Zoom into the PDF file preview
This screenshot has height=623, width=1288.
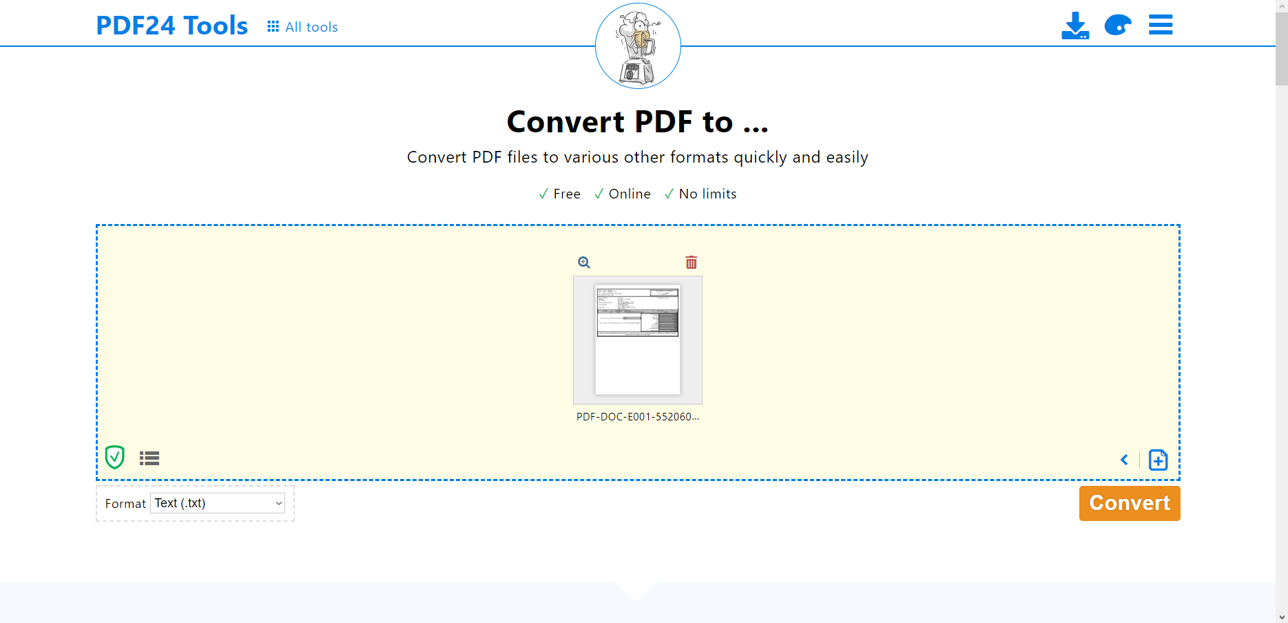coord(584,263)
